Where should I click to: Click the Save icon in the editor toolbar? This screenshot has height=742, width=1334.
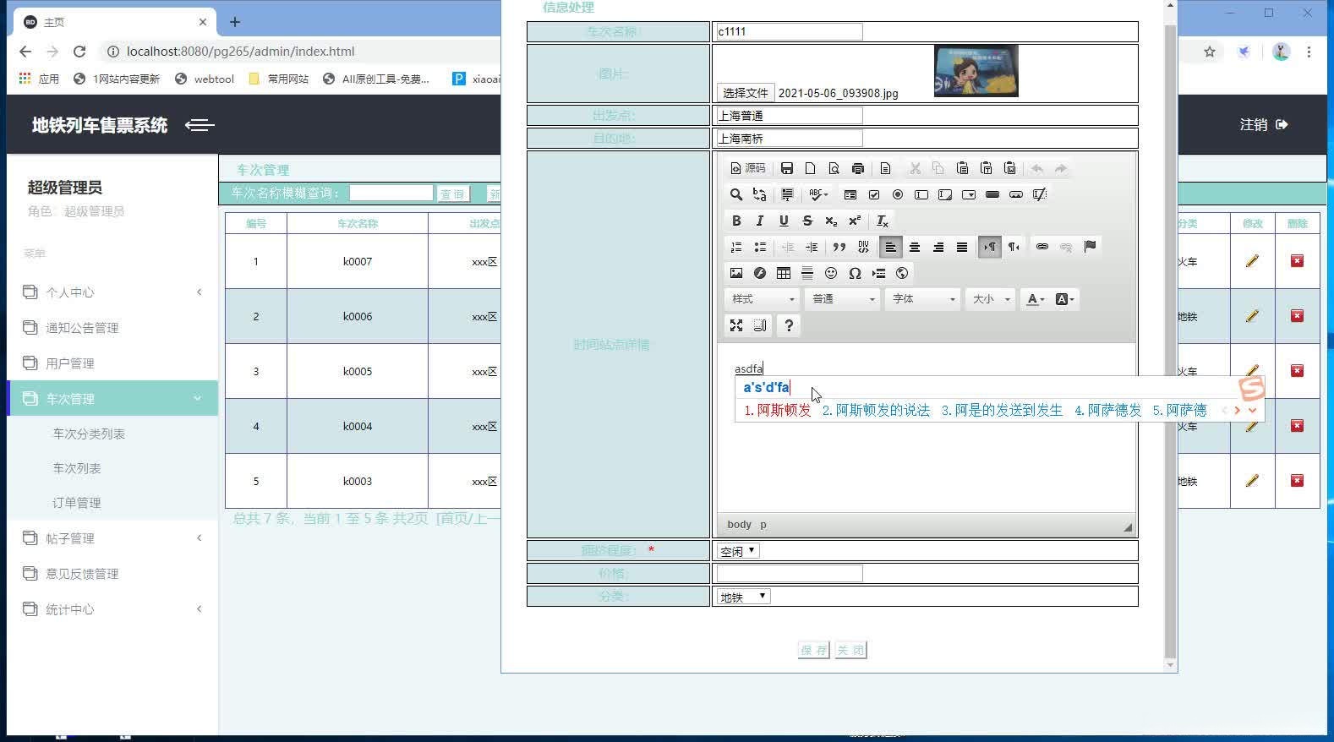coord(787,168)
